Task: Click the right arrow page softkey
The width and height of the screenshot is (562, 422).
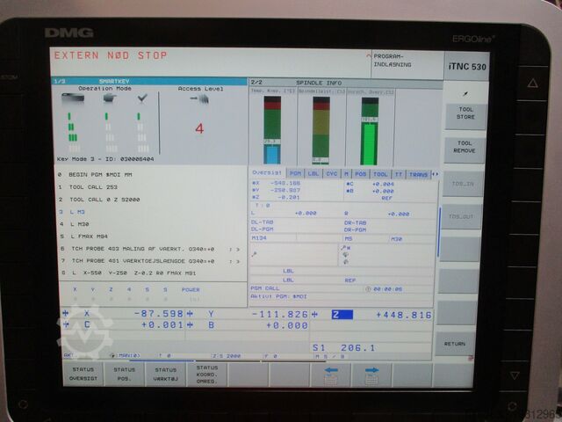Action: point(371,375)
